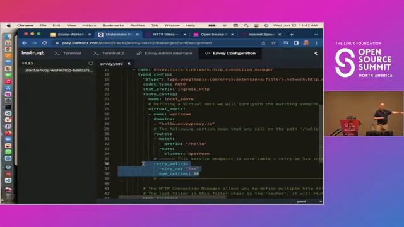
Task: Open Chrome from the dock
Action: pos(8,49)
